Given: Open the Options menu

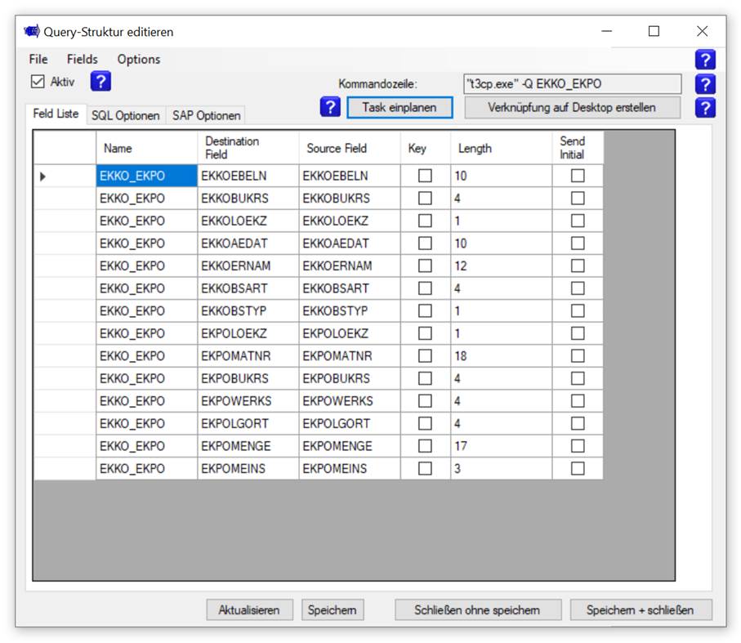Looking at the screenshot, I should [138, 59].
